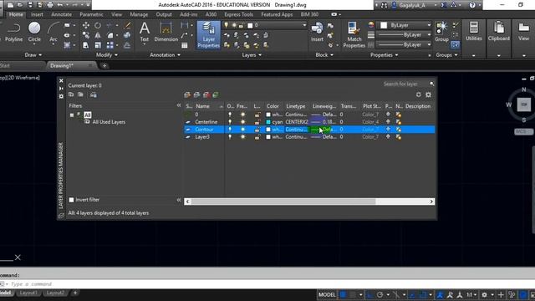The height and width of the screenshot is (301, 535).
Task: Open layer manager Settings gear
Action: click(428, 94)
